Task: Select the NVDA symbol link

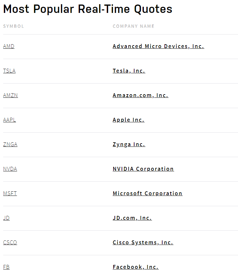Action: (10, 169)
